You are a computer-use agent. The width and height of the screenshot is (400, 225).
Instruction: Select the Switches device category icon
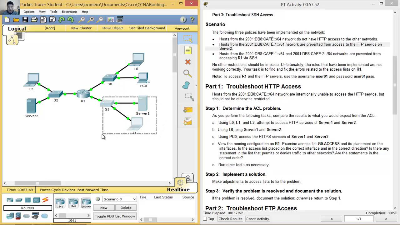(x=19, y=200)
